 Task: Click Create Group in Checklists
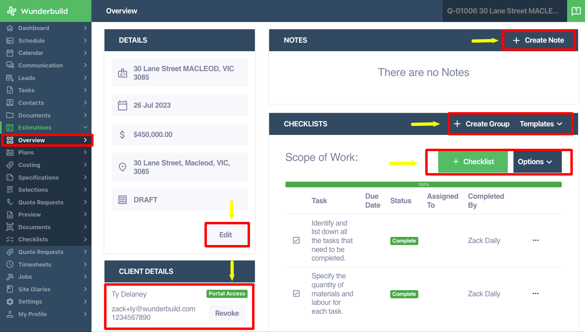tap(482, 124)
